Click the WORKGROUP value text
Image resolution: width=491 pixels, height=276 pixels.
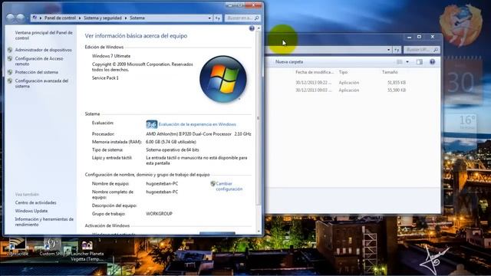tap(159, 214)
